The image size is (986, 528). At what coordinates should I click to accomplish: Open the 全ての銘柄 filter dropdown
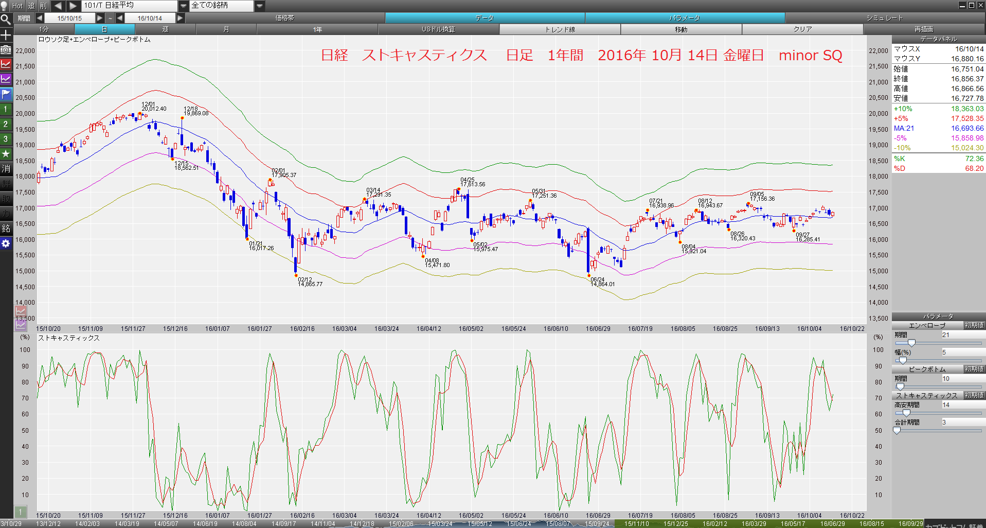[x=260, y=6]
